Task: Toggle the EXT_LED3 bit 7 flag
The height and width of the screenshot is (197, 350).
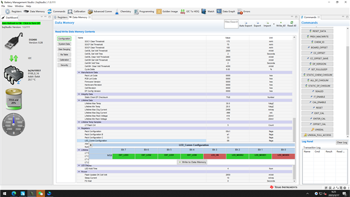Action: click(124, 156)
